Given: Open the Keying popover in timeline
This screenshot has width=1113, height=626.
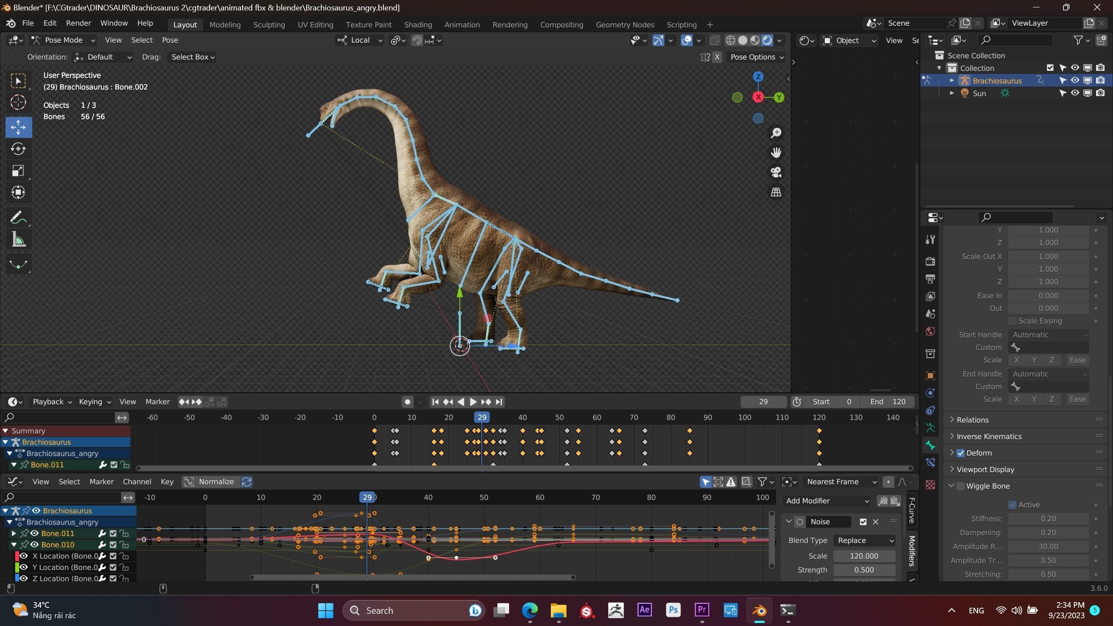Looking at the screenshot, I should click(x=95, y=402).
